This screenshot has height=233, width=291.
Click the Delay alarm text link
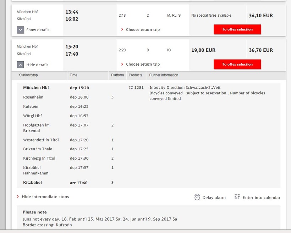pos(214,198)
